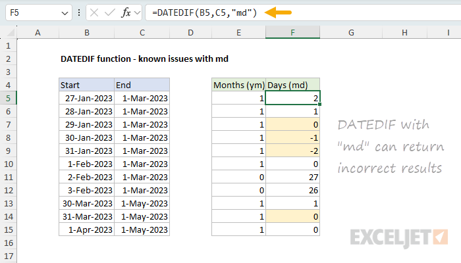
Task: Select the cell containing 1-Feb-2023
Action: 86,164
